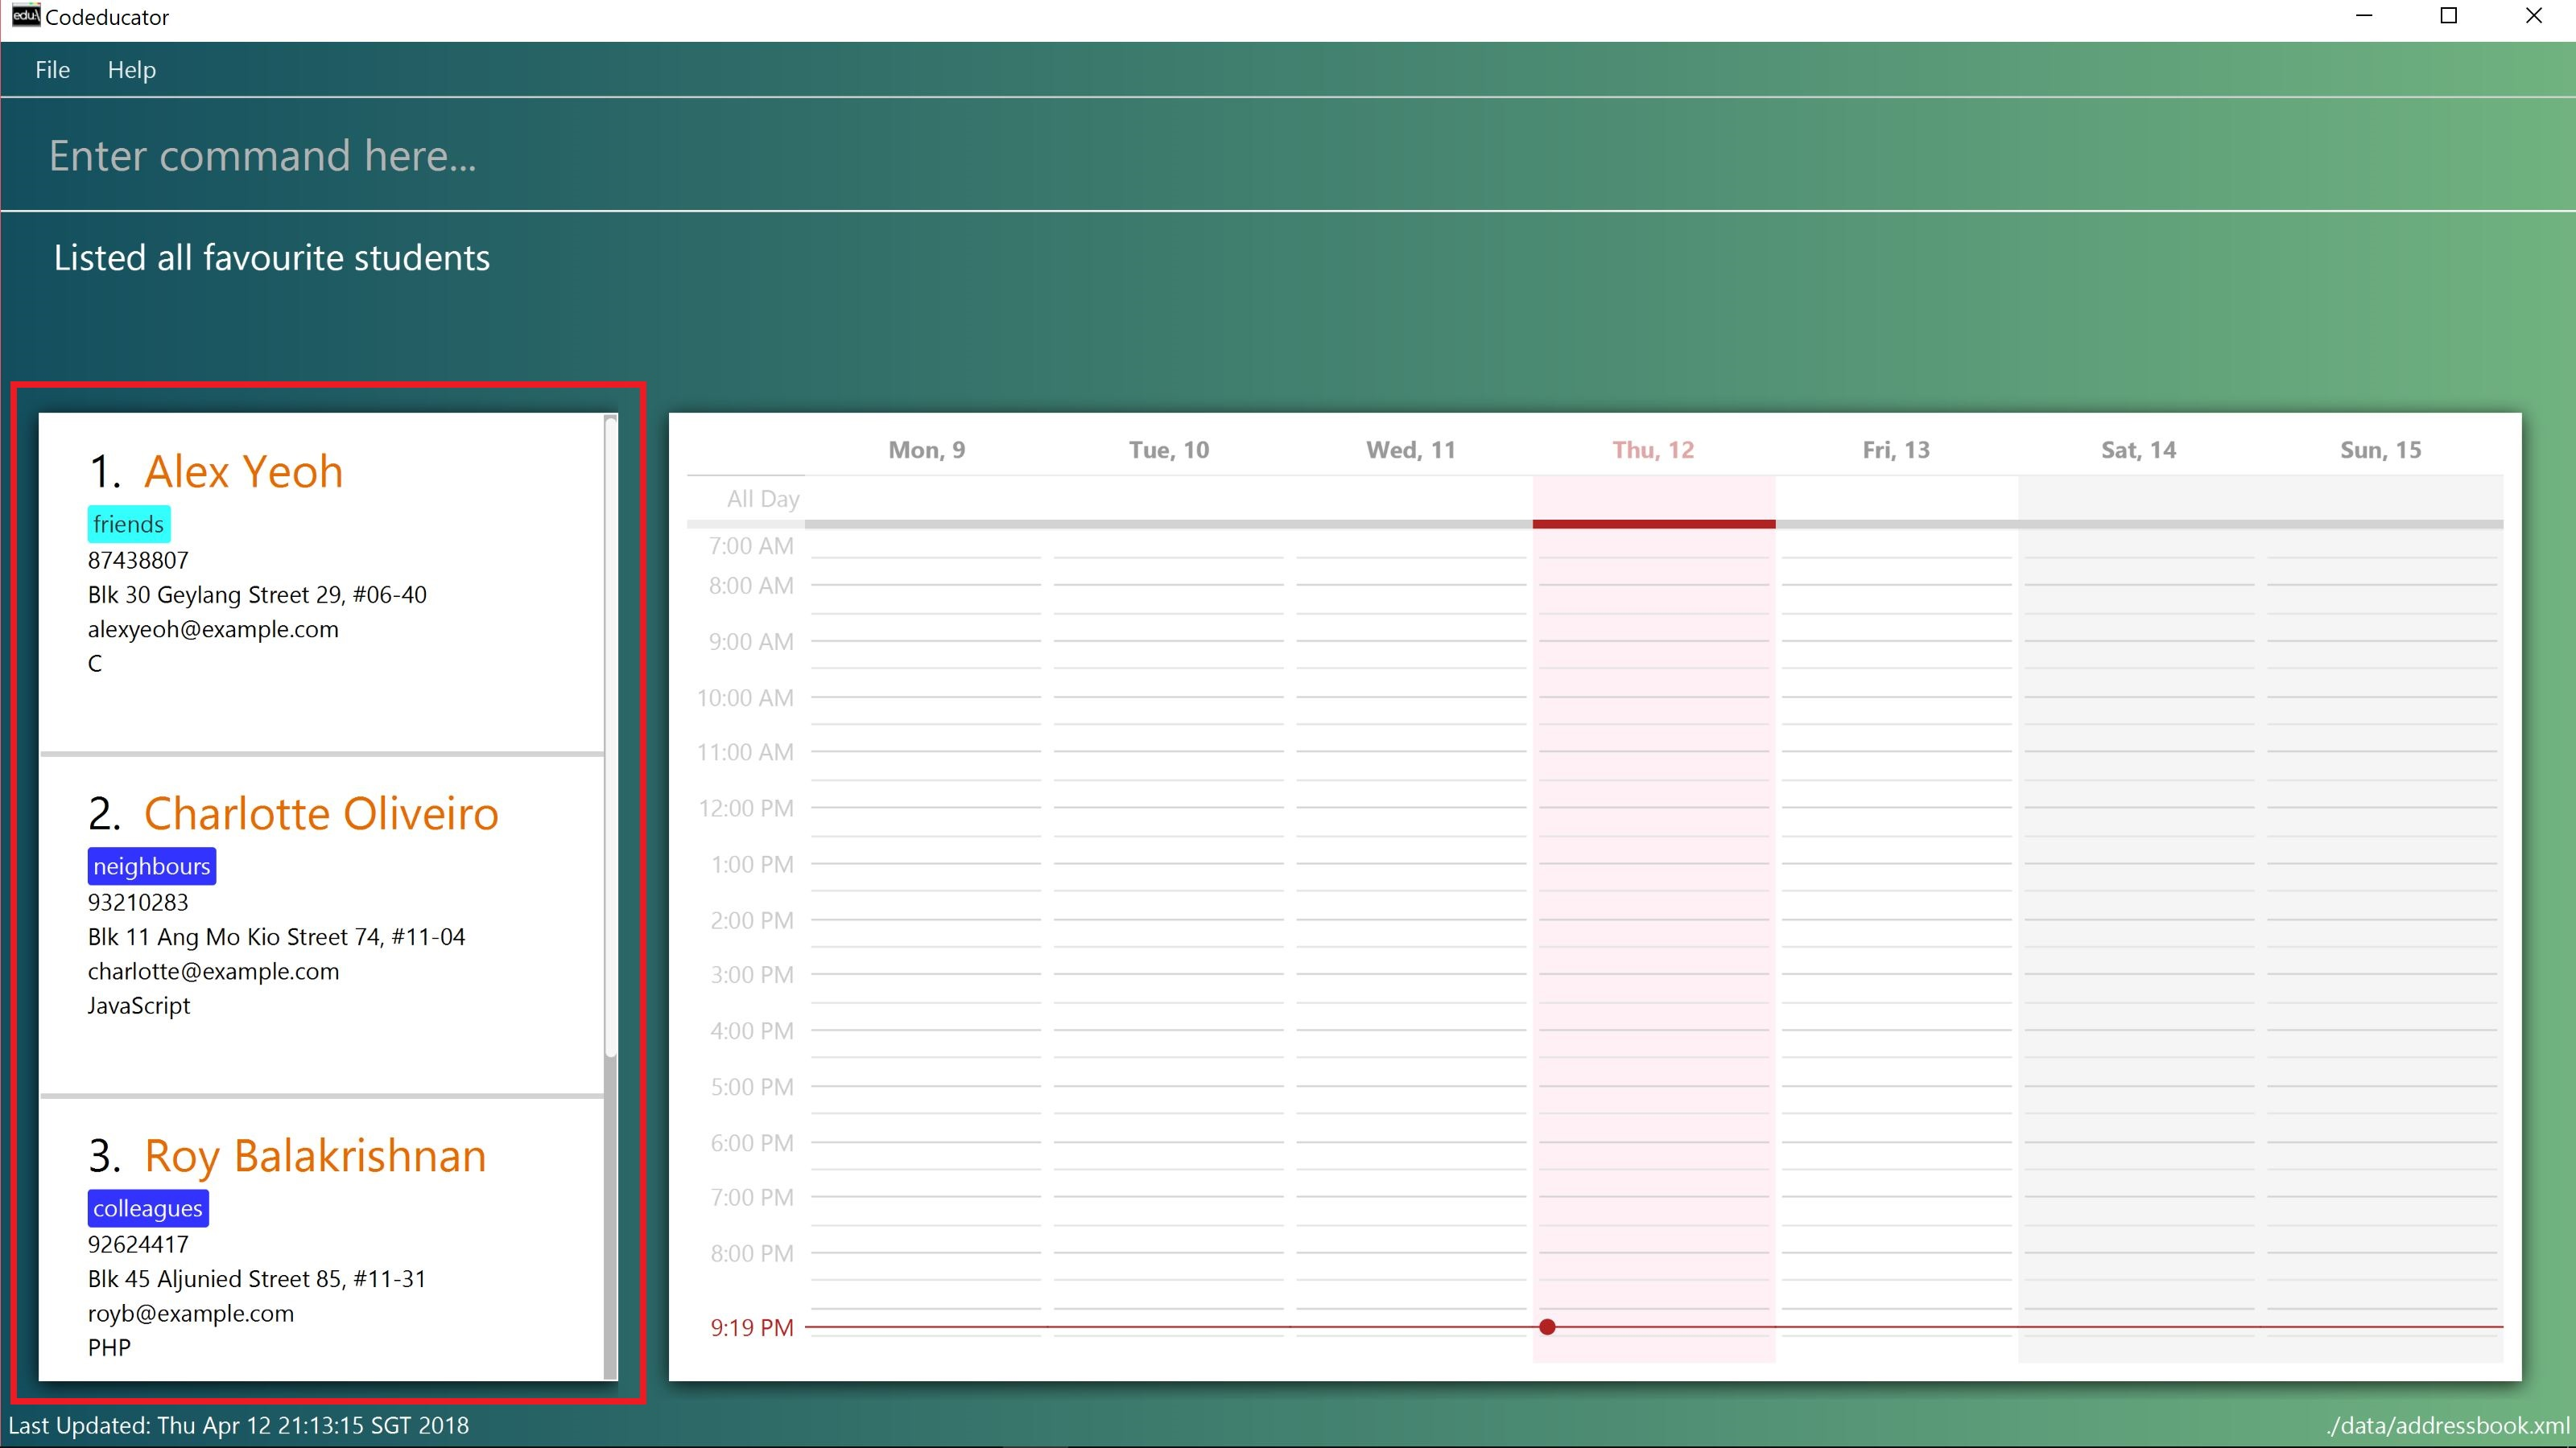Click the 'friends' tag on Alex Yeoh
The image size is (2576, 1448).
[x=129, y=524]
